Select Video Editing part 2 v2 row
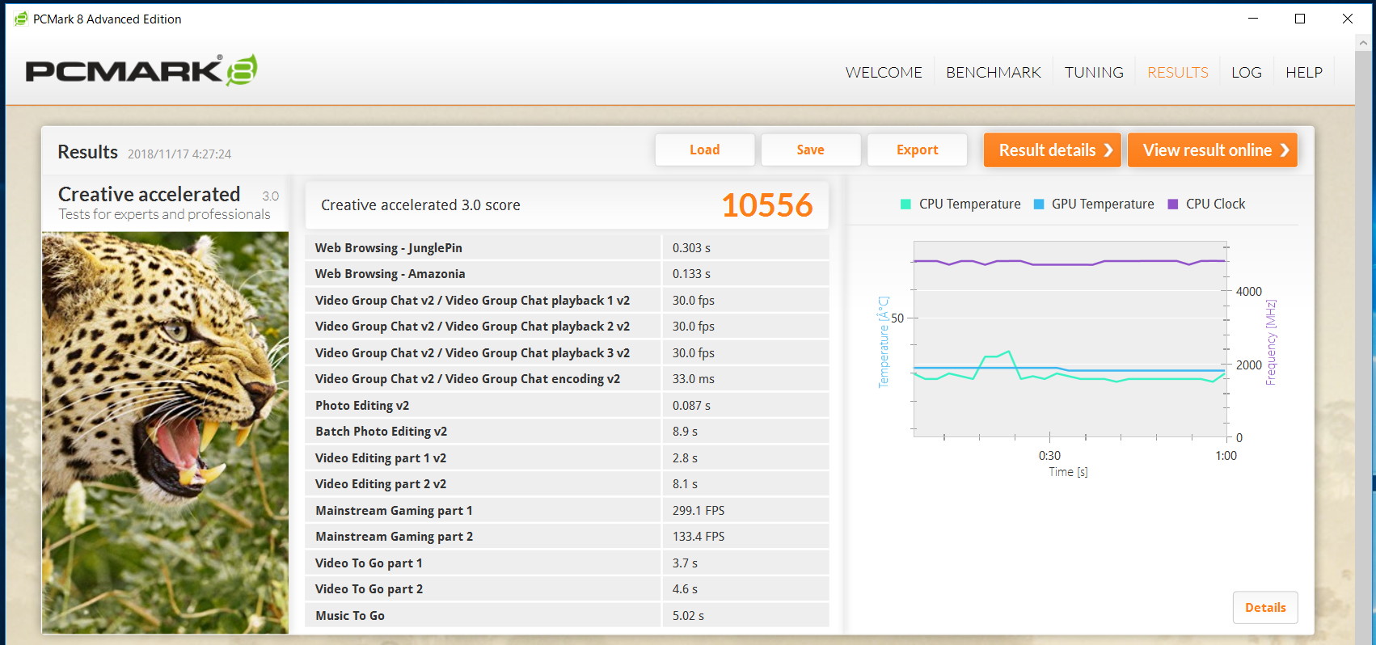The image size is (1376, 645). tap(567, 484)
